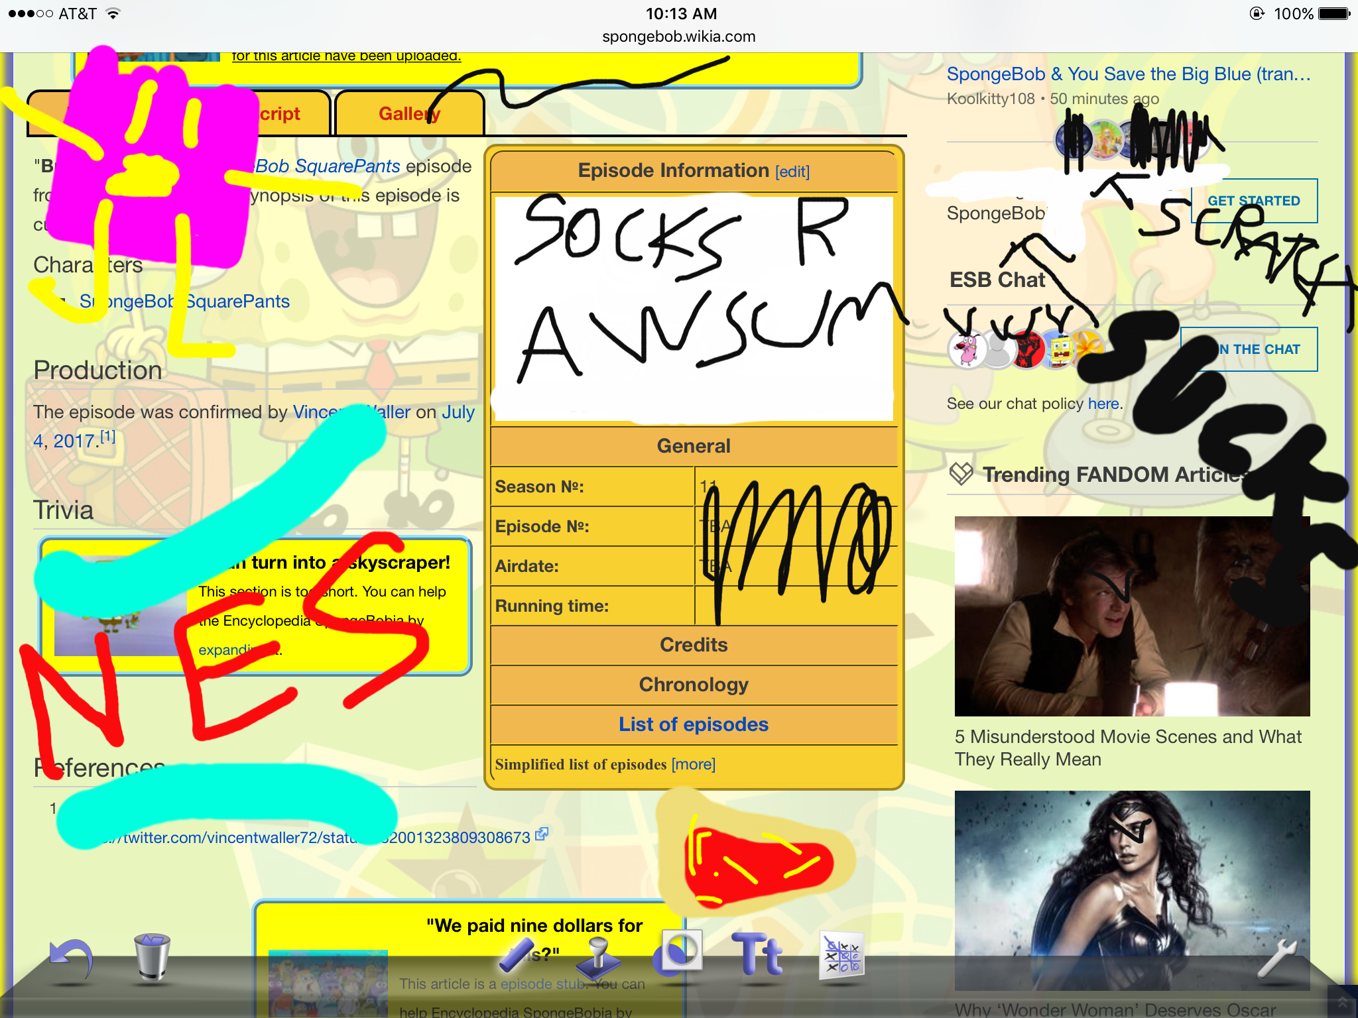Tap the battery indicator in status bar
The width and height of the screenshot is (1358, 1018).
tap(1333, 13)
